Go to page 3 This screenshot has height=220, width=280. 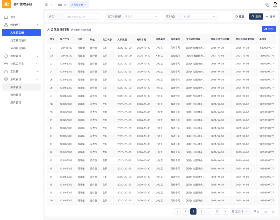click(201, 211)
